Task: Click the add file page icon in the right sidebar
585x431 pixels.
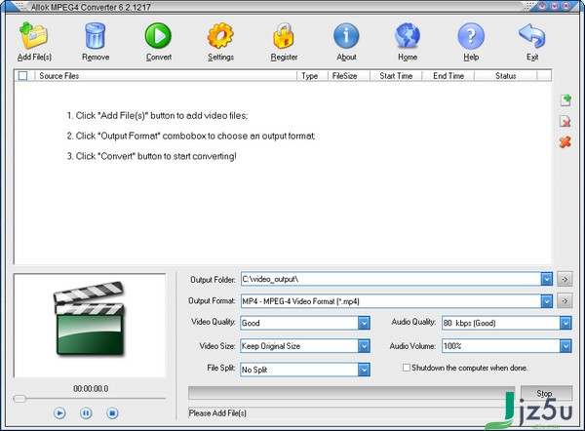Action: click(x=565, y=100)
